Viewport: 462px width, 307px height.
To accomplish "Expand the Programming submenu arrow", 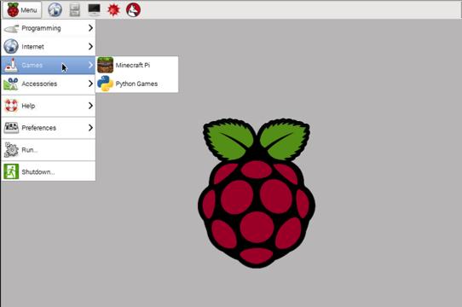I will (90, 28).
